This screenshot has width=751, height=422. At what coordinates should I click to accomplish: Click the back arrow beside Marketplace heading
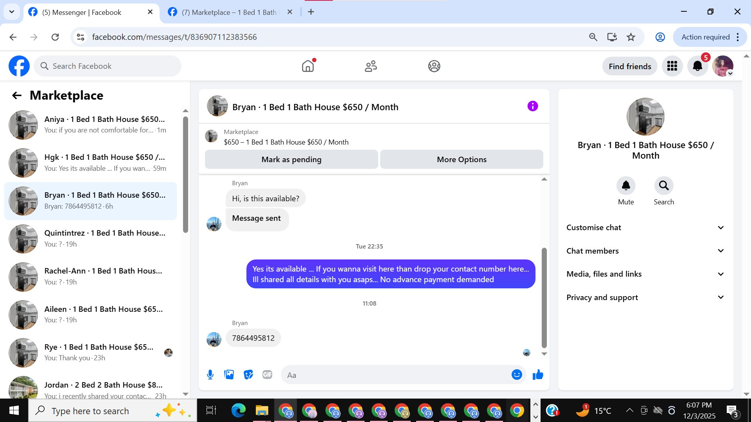pos(17,95)
